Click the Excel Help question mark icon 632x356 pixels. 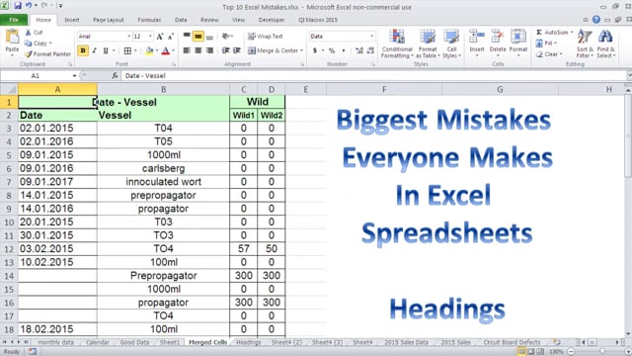tap(596, 20)
